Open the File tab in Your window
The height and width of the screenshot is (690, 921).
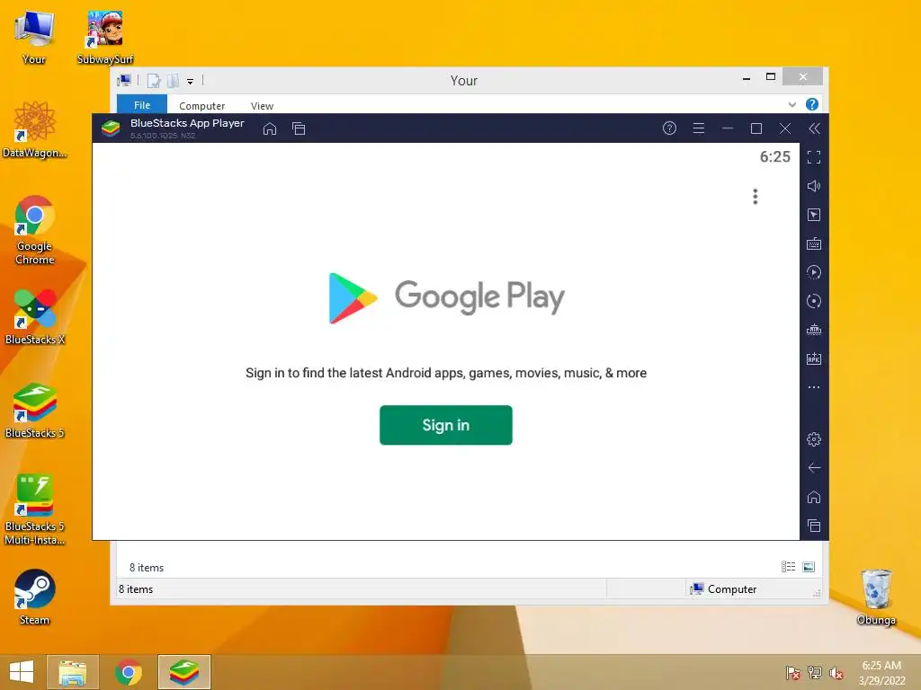(x=142, y=105)
